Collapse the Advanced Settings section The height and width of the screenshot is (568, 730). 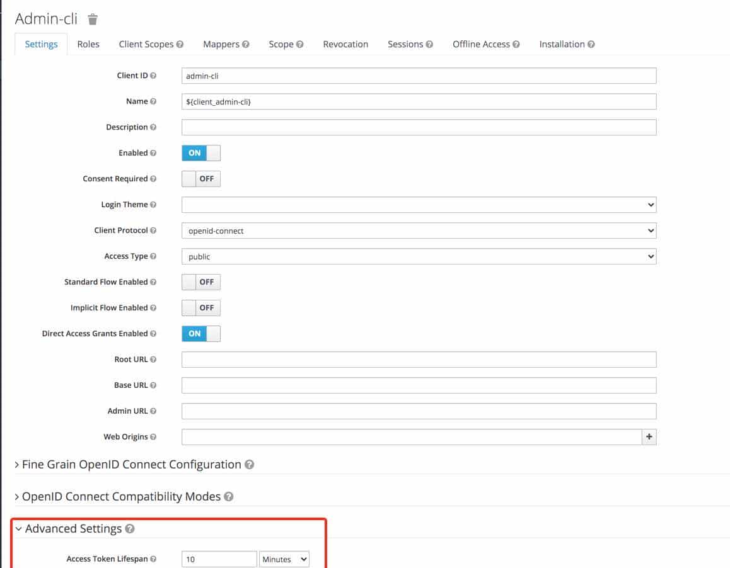point(72,529)
